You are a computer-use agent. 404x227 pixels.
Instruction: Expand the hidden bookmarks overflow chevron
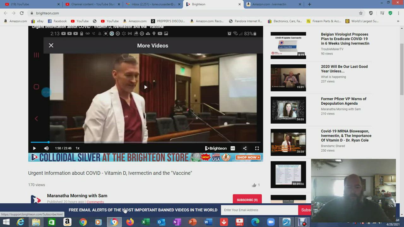[x=398, y=21]
